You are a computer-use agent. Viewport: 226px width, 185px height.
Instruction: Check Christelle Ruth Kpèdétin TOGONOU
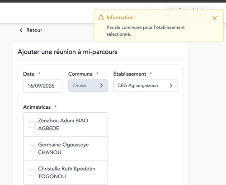pos(32,173)
